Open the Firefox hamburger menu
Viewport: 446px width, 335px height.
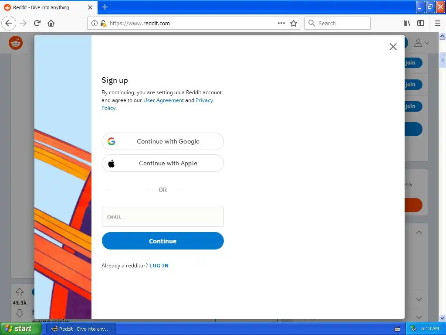438,23
